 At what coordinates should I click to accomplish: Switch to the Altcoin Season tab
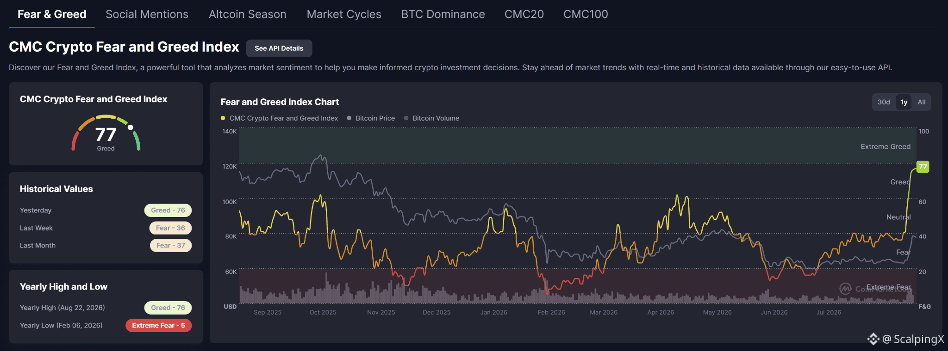(x=248, y=14)
